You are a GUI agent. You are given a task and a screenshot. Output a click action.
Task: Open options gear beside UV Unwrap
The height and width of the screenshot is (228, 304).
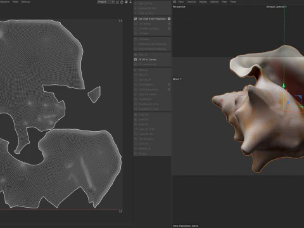coord(169,23)
